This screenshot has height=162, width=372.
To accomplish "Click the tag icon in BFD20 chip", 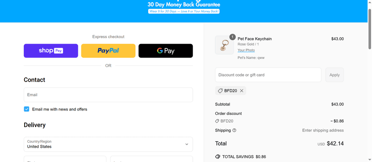I will (x=220, y=91).
